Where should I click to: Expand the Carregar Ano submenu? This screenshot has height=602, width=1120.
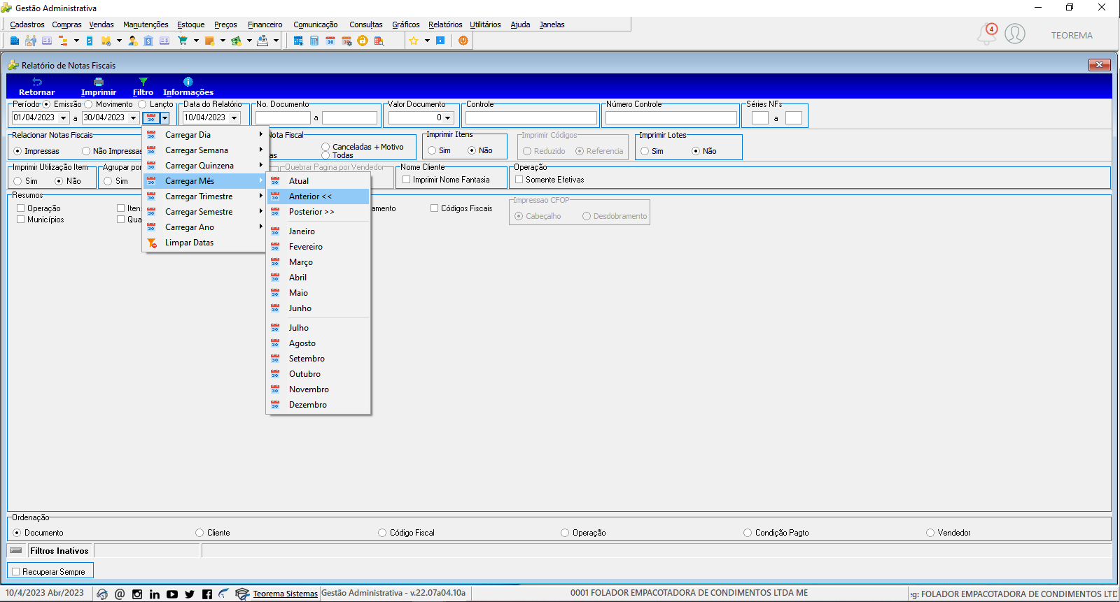click(x=204, y=227)
